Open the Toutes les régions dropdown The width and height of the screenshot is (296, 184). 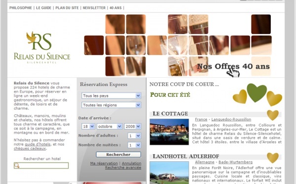click(x=111, y=105)
